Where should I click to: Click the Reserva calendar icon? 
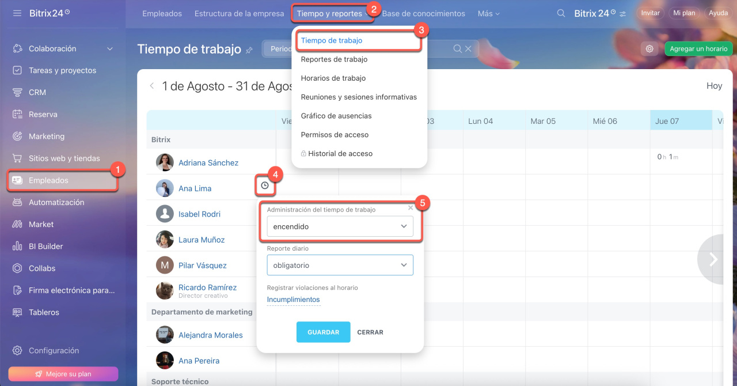click(17, 114)
